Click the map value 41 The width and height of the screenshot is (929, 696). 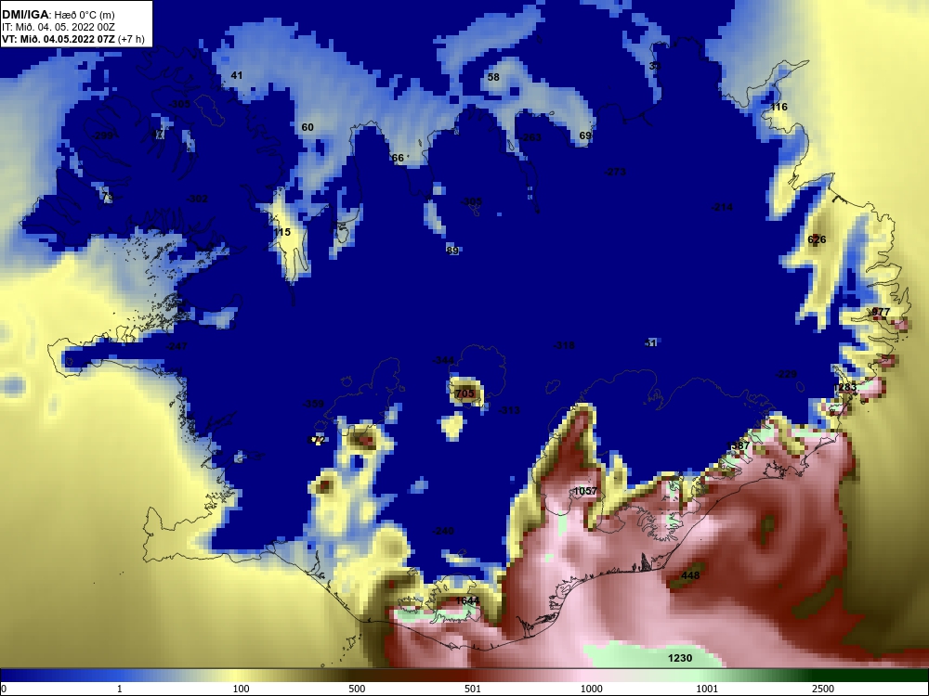pos(236,75)
